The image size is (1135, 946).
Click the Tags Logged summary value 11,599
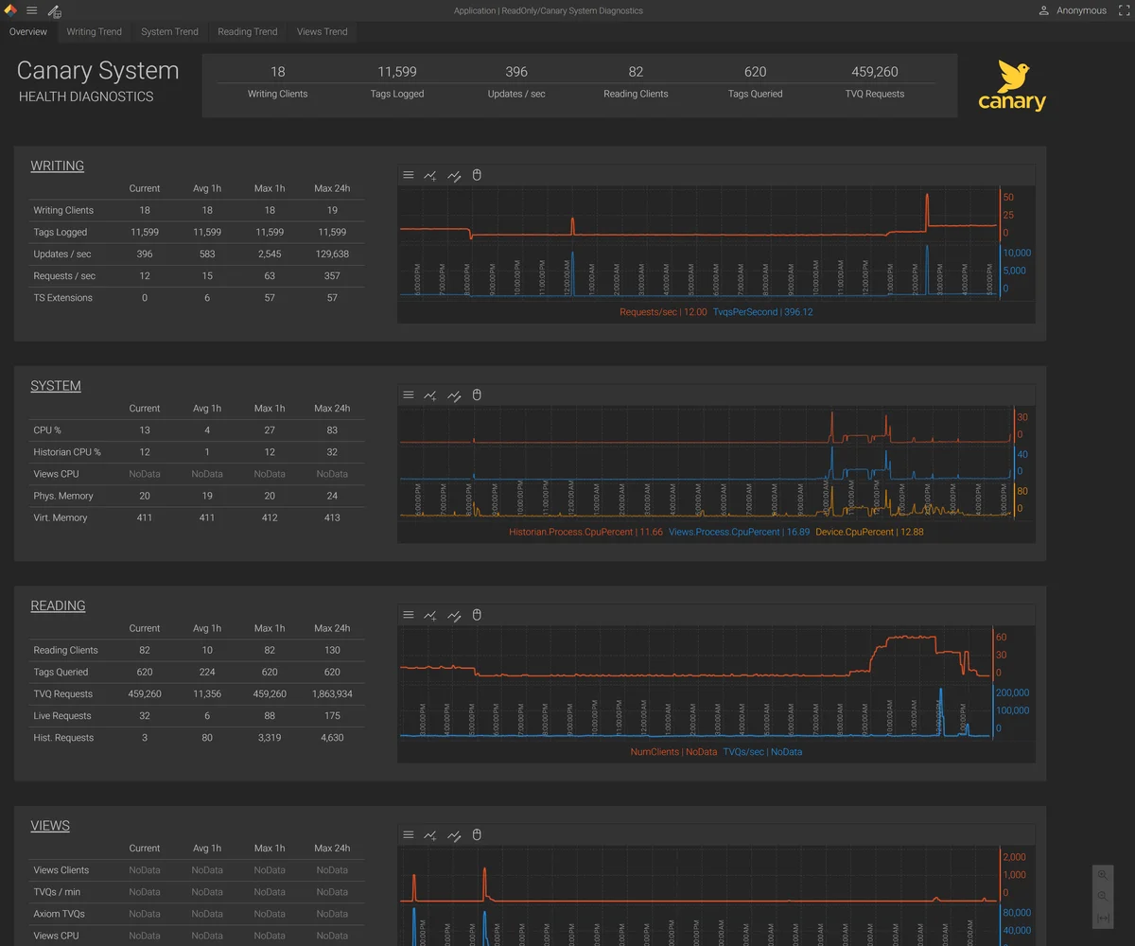396,72
